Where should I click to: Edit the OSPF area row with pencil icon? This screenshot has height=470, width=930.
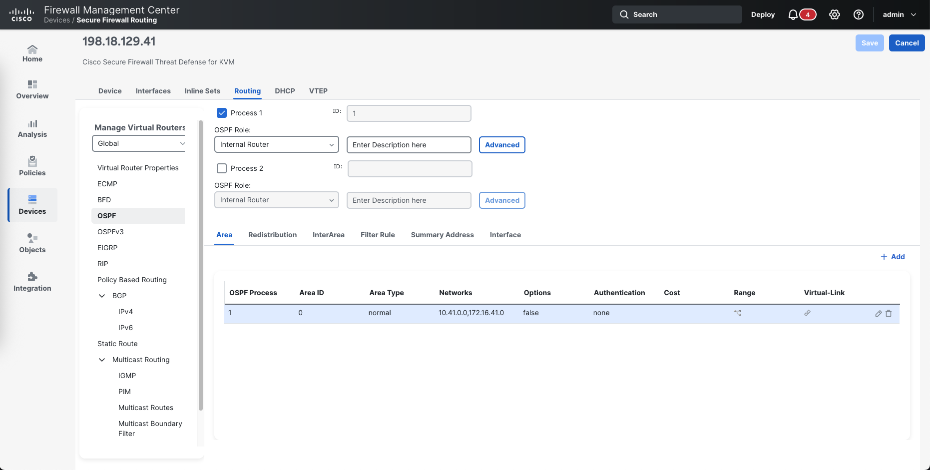tap(879, 314)
